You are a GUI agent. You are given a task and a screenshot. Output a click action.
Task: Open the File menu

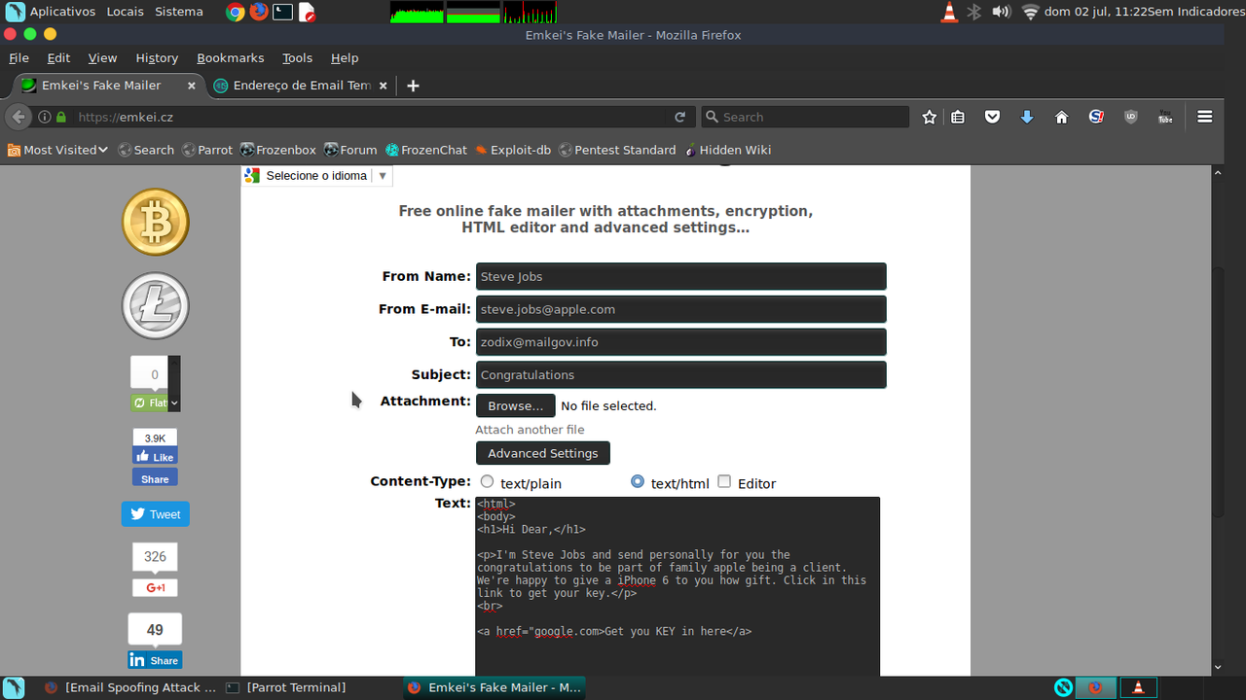[18, 58]
